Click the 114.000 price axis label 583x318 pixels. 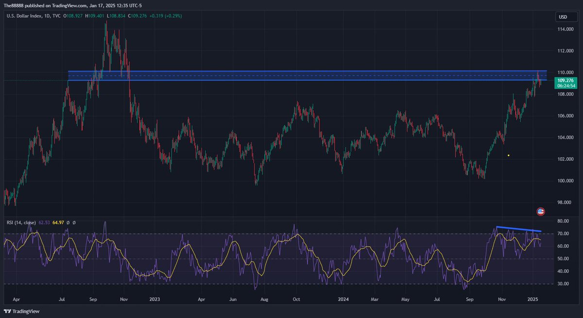pyautogui.click(x=565, y=29)
